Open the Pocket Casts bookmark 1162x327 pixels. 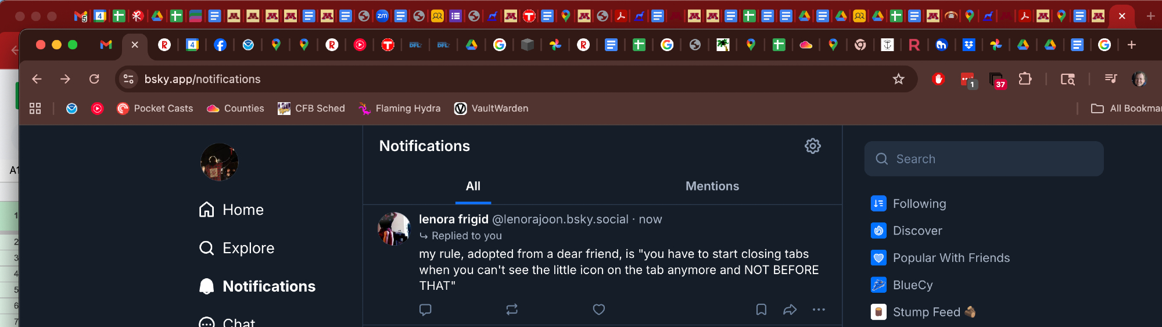[x=155, y=109]
